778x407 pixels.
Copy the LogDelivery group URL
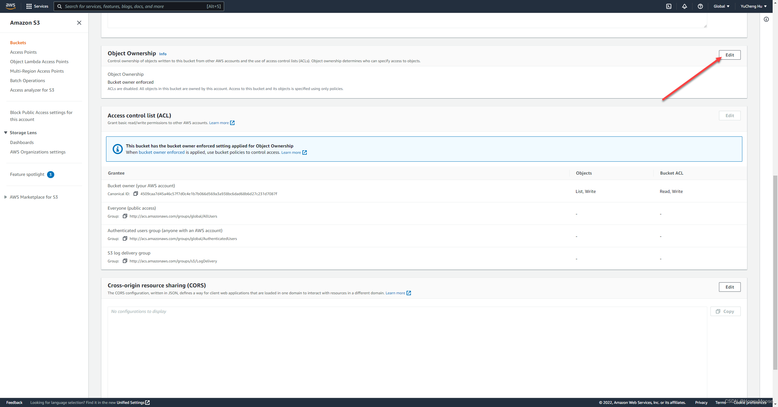(125, 261)
